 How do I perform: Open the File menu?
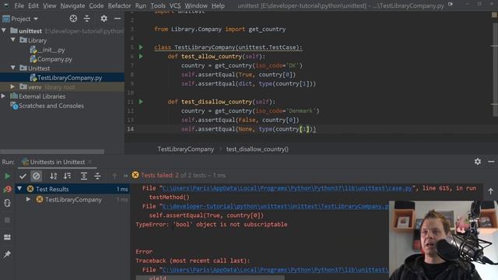(19, 5)
